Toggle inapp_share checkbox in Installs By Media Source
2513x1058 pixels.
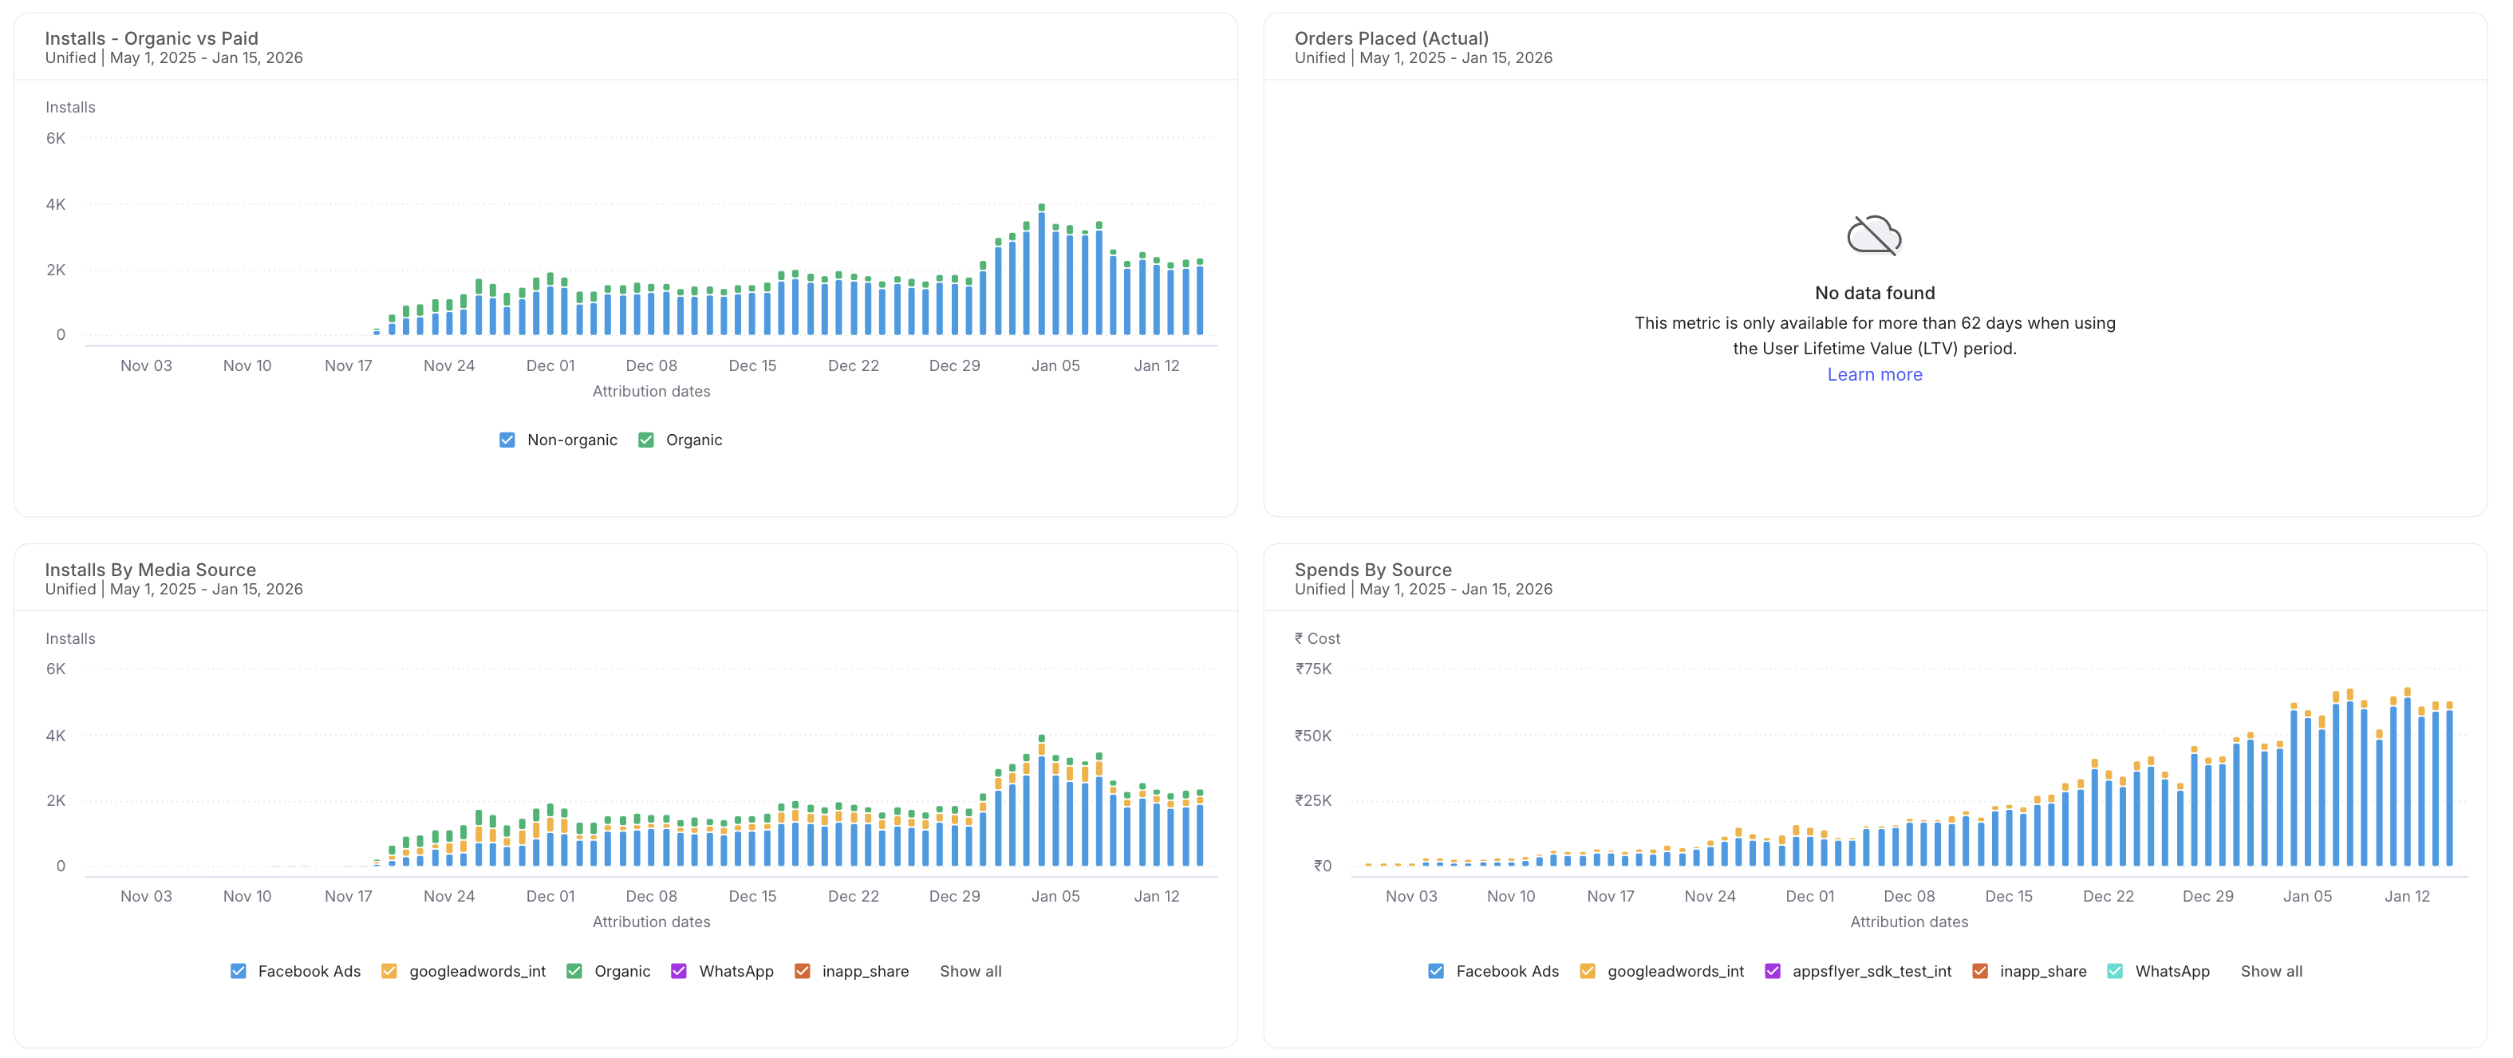pyautogui.click(x=802, y=971)
